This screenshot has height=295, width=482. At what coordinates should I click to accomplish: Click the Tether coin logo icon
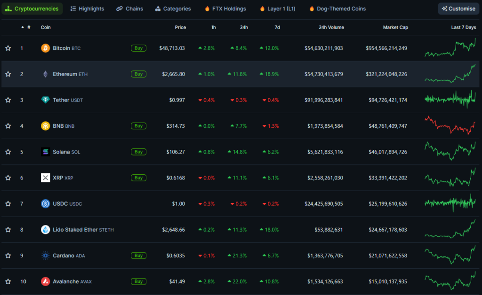click(45, 100)
